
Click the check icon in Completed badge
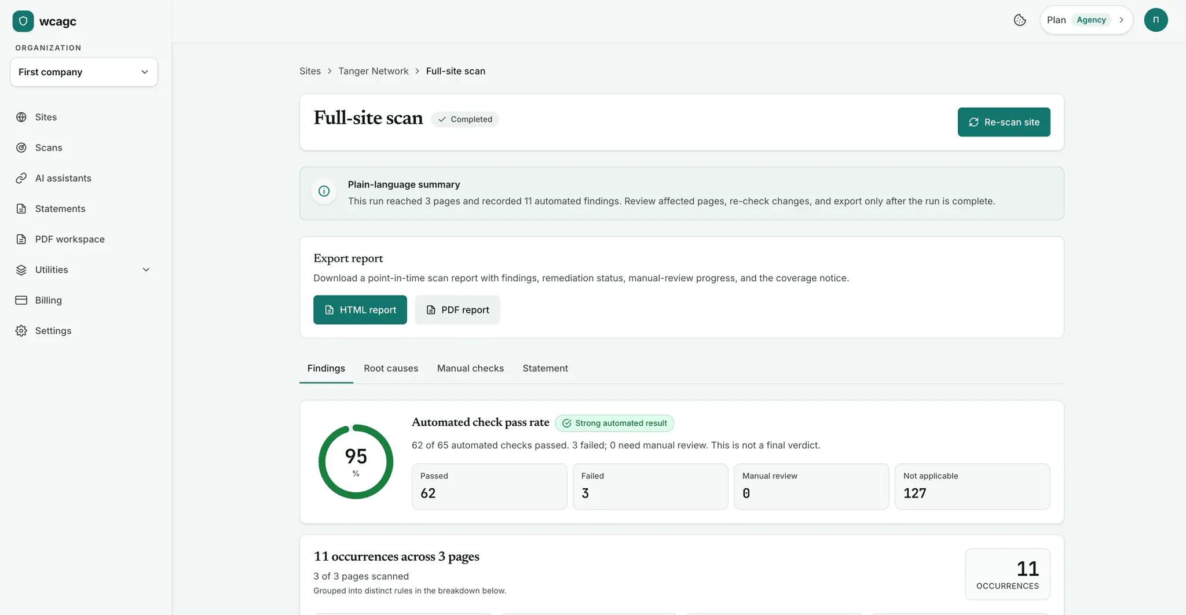(x=442, y=119)
